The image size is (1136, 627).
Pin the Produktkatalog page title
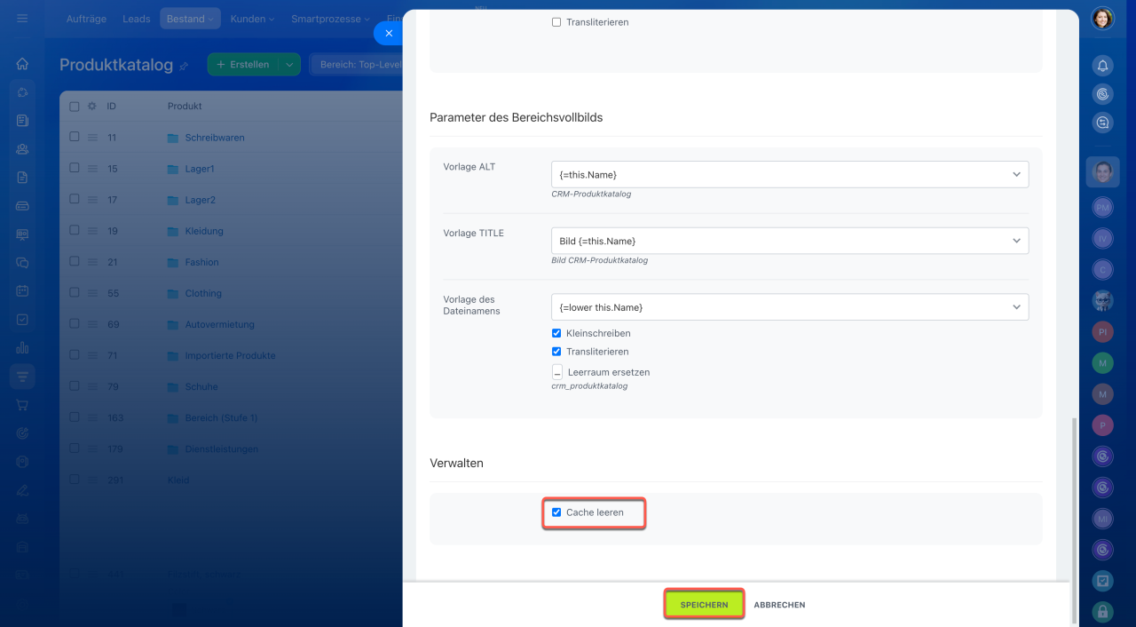tap(184, 66)
